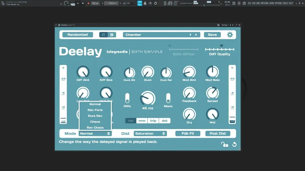Screen dimensions: 305x171
Task: Click the add pattern plus button
Action: pyautogui.click(x=120, y=3)
